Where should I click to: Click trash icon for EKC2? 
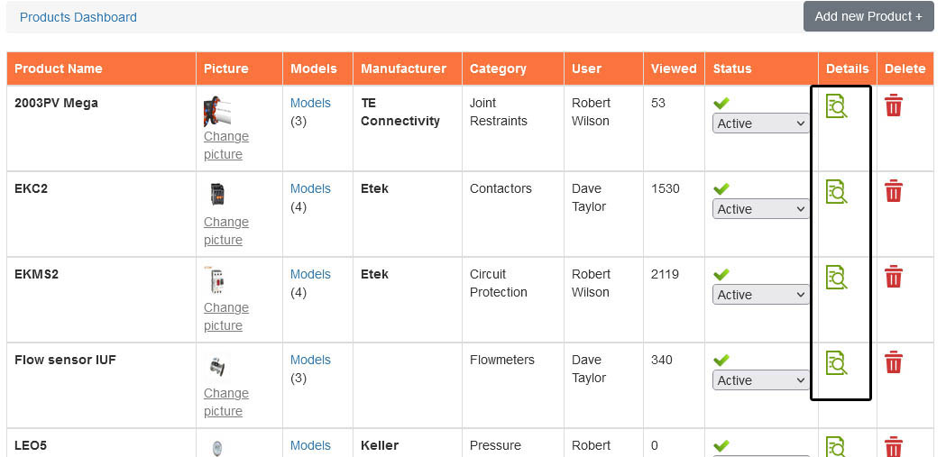[x=894, y=191]
